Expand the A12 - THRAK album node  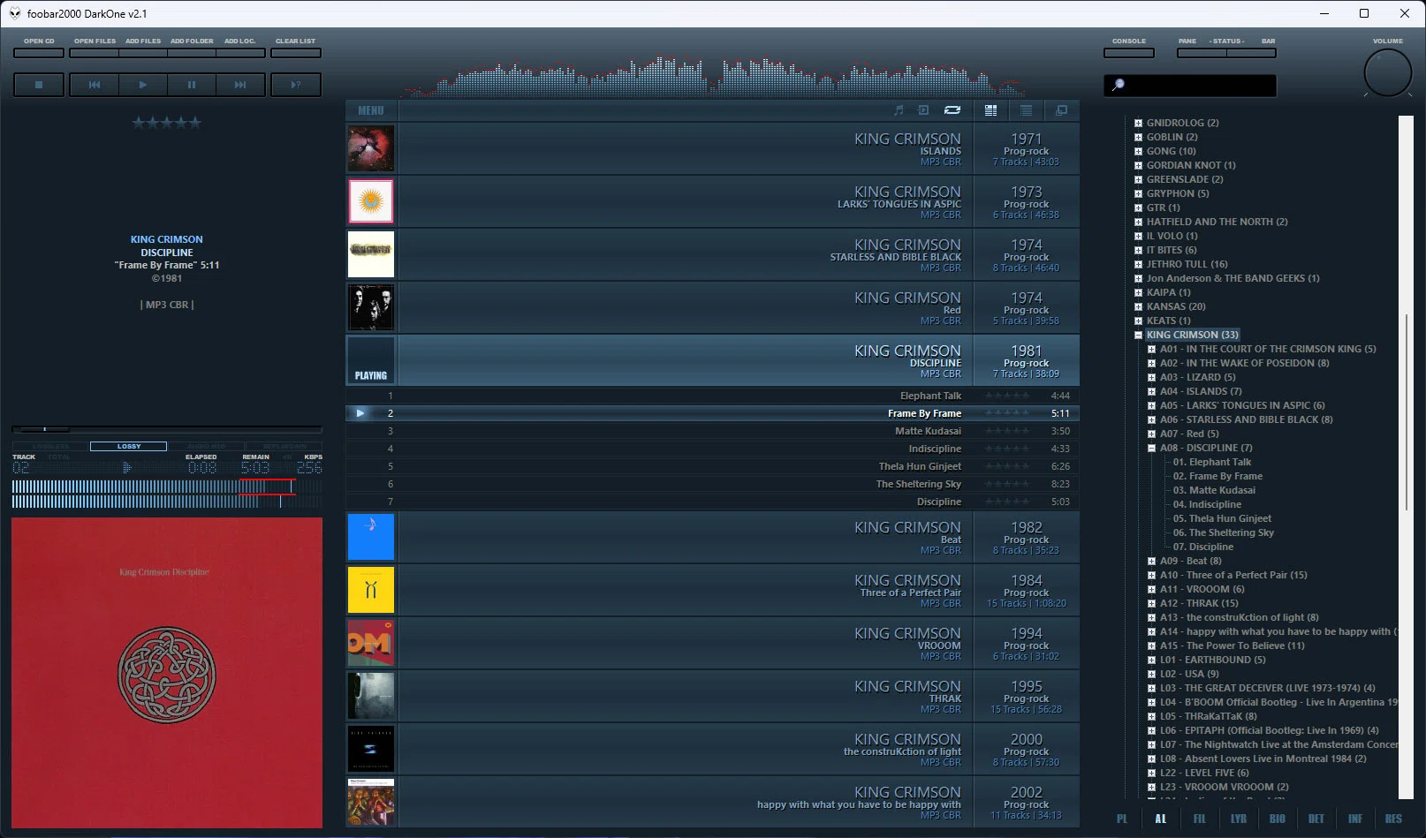[1152, 603]
